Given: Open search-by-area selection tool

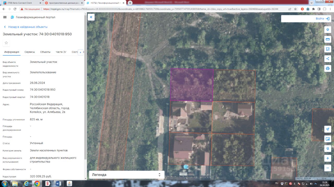Looking at the screenshot, I should point(327,49).
